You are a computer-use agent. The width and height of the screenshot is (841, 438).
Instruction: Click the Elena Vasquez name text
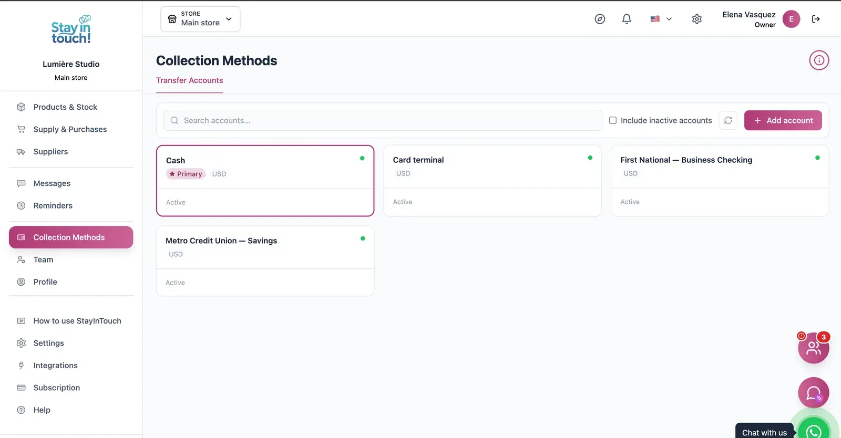[749, 15]
